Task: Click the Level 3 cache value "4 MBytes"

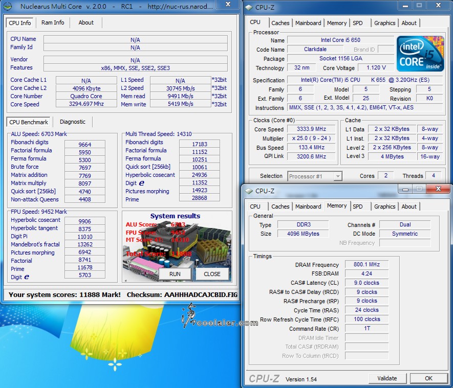Action: point(392,156)
